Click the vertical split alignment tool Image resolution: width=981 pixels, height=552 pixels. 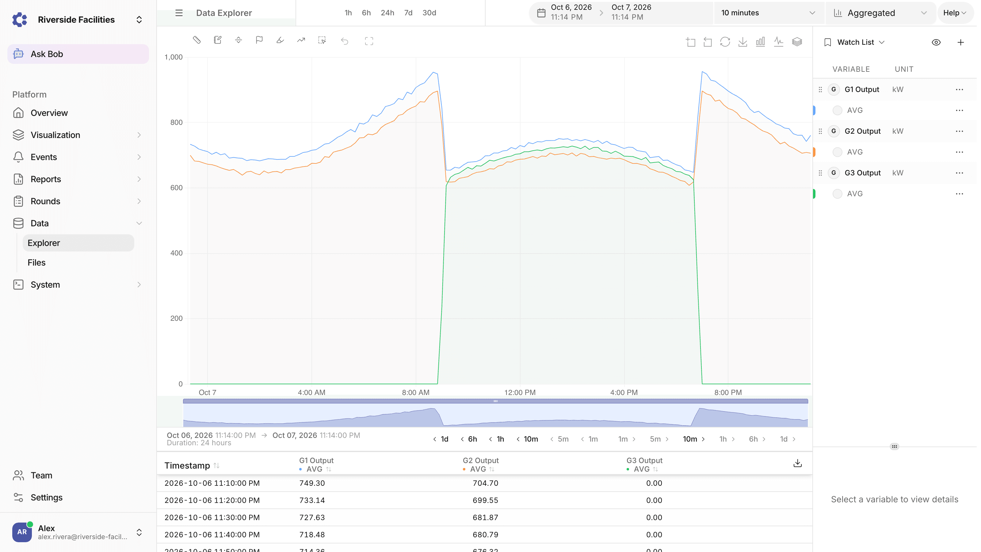click(x=239, y=40)
